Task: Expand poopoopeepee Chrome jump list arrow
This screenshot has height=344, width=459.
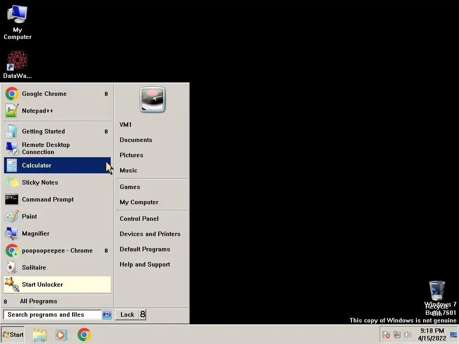Action: coord(106,251)
